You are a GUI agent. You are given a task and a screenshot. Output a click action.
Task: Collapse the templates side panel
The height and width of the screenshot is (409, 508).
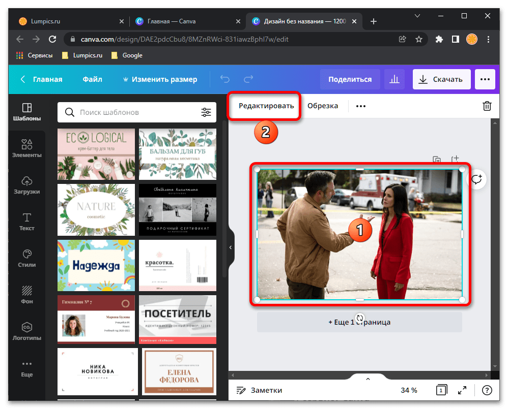231,247
